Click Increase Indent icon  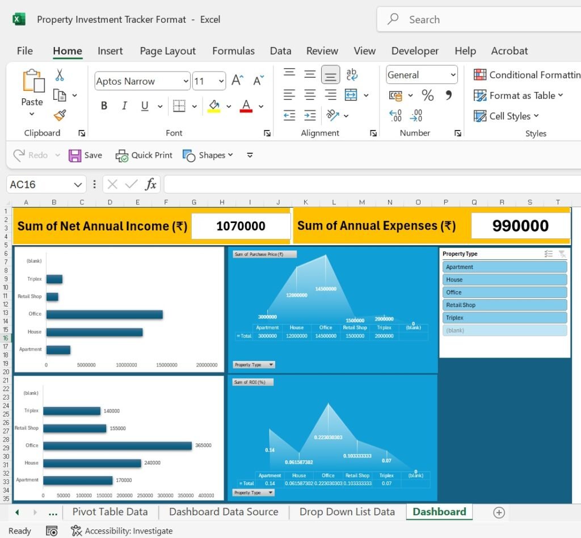pos(310,116)
